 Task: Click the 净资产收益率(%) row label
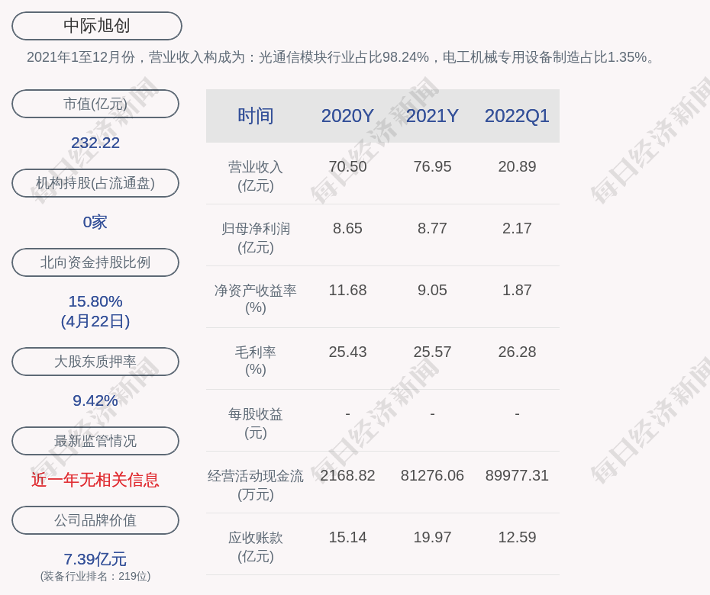256,298
